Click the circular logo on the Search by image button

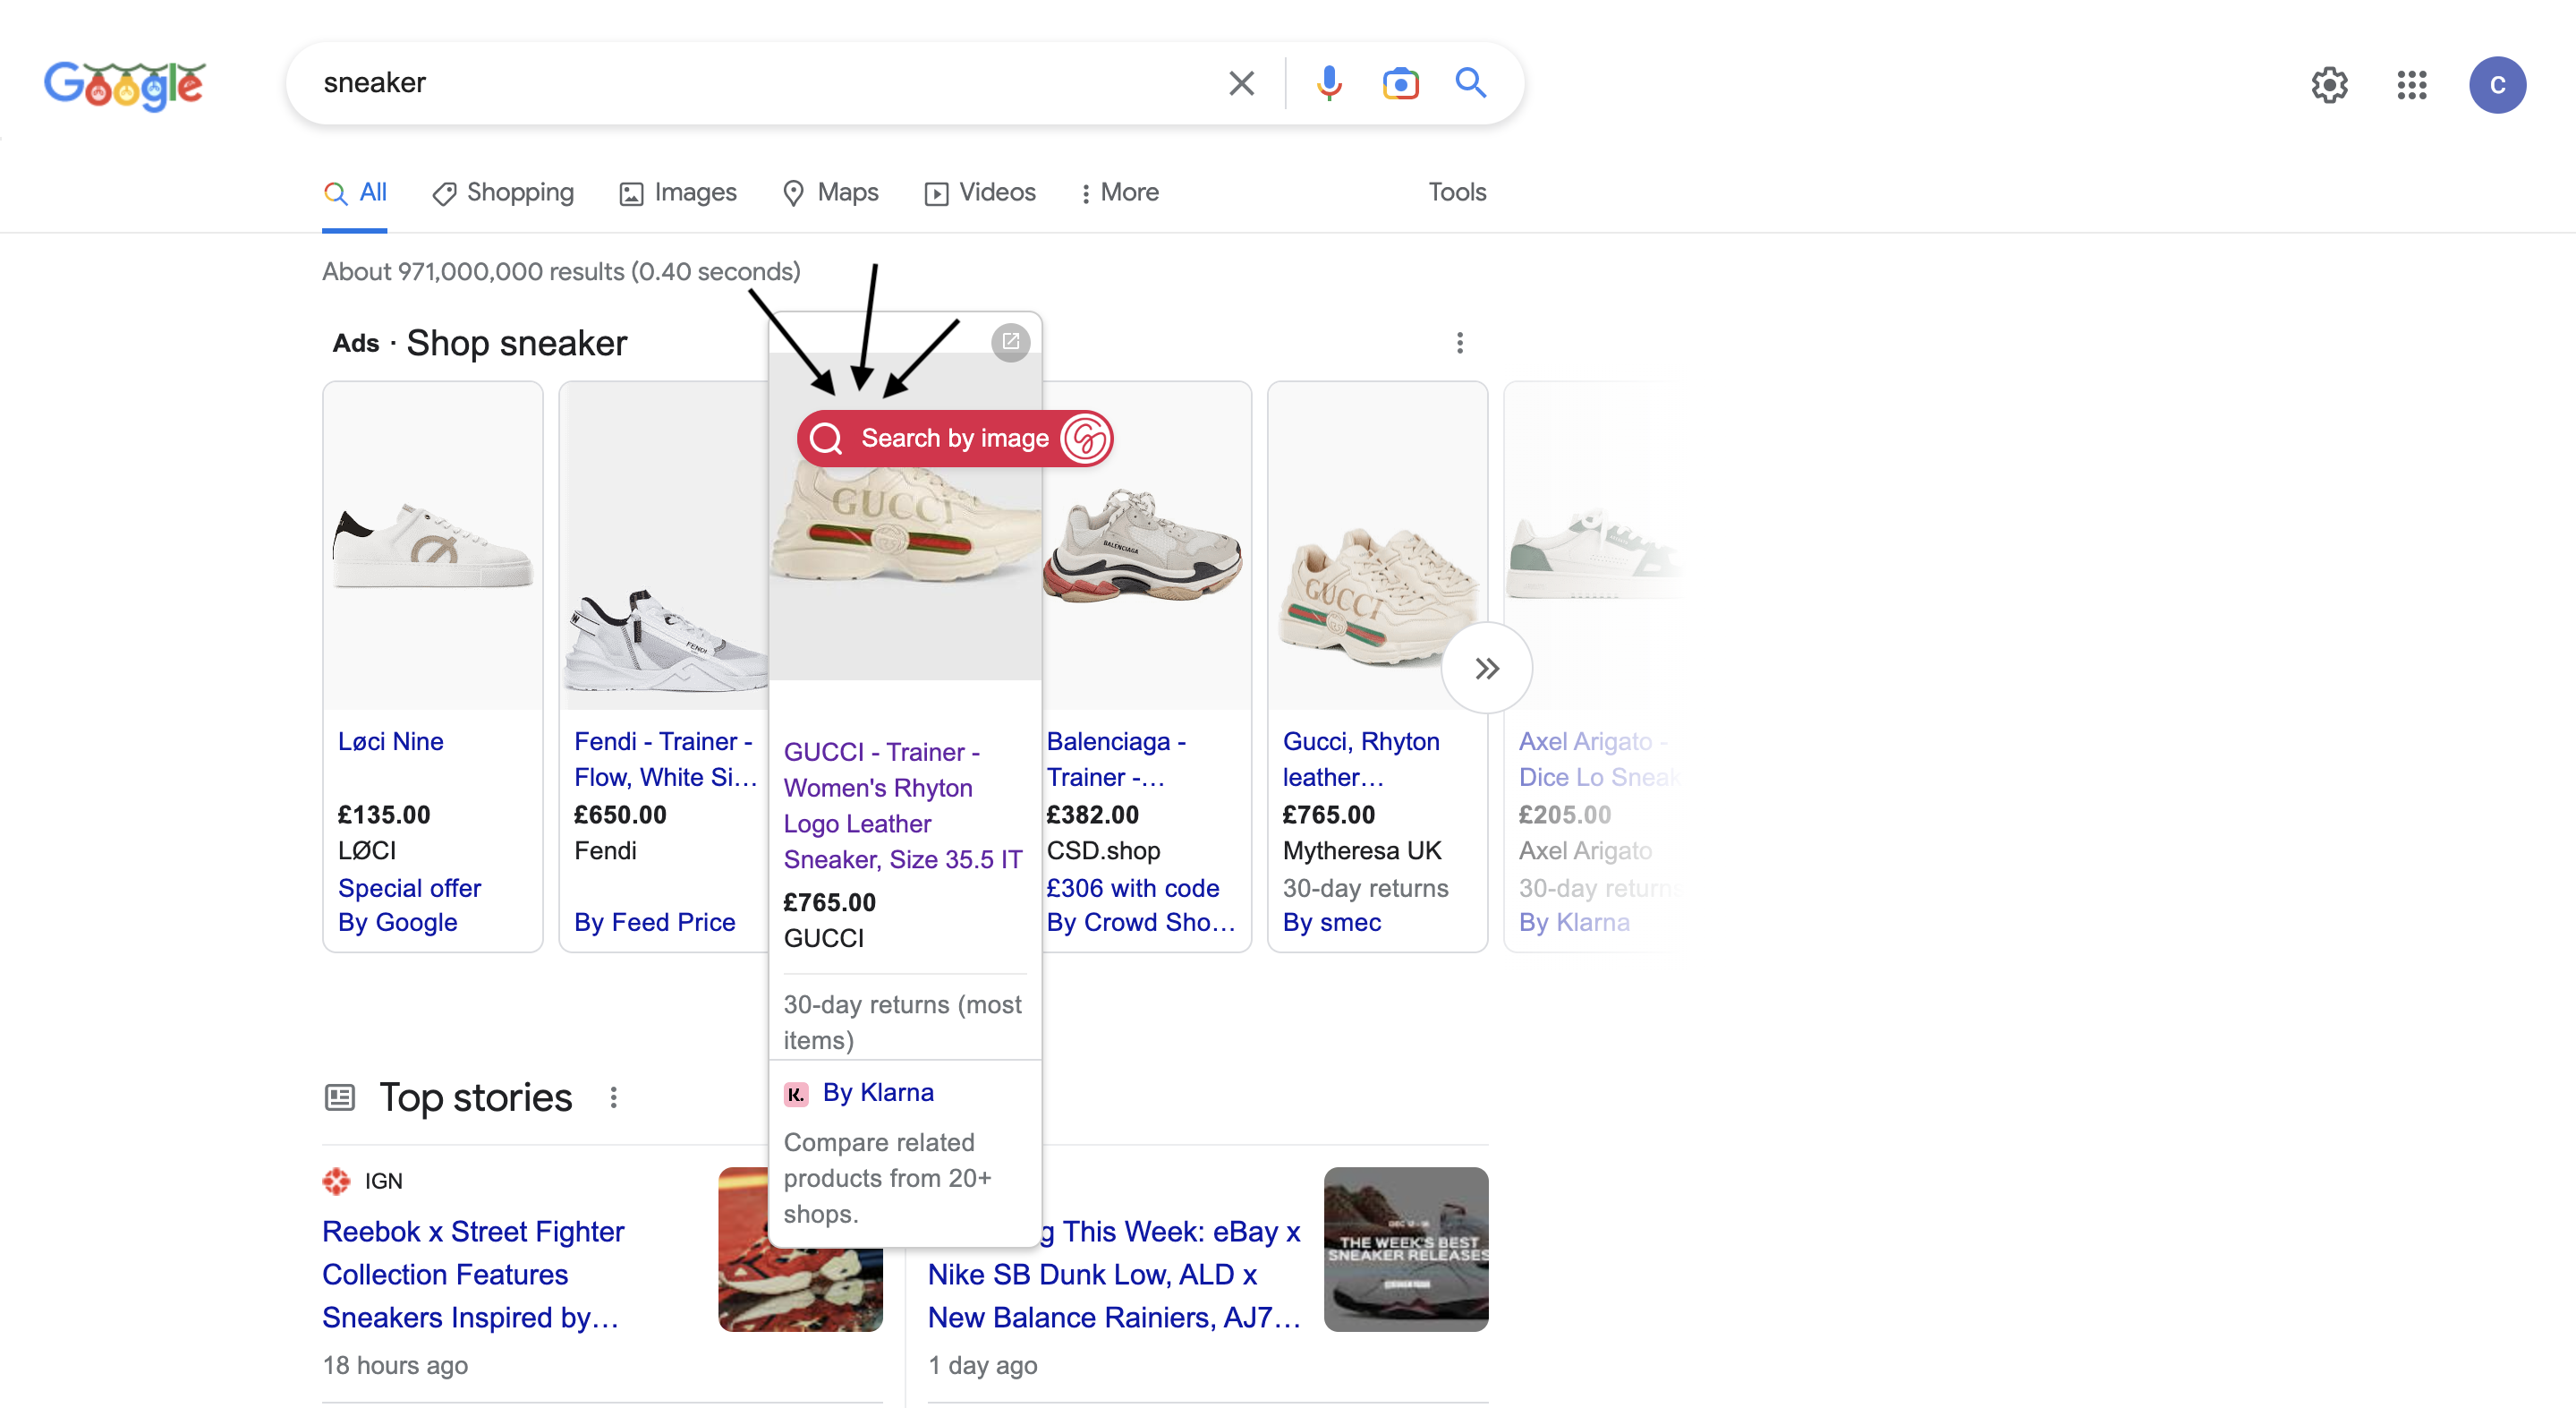(1085, 439)
